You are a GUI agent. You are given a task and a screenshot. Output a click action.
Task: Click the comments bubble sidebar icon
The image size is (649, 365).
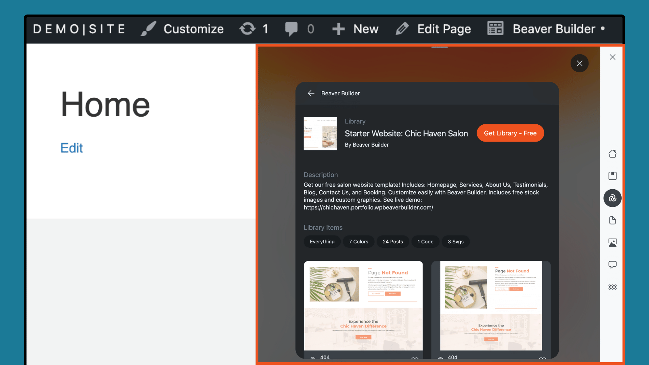[x=612, y=265]
